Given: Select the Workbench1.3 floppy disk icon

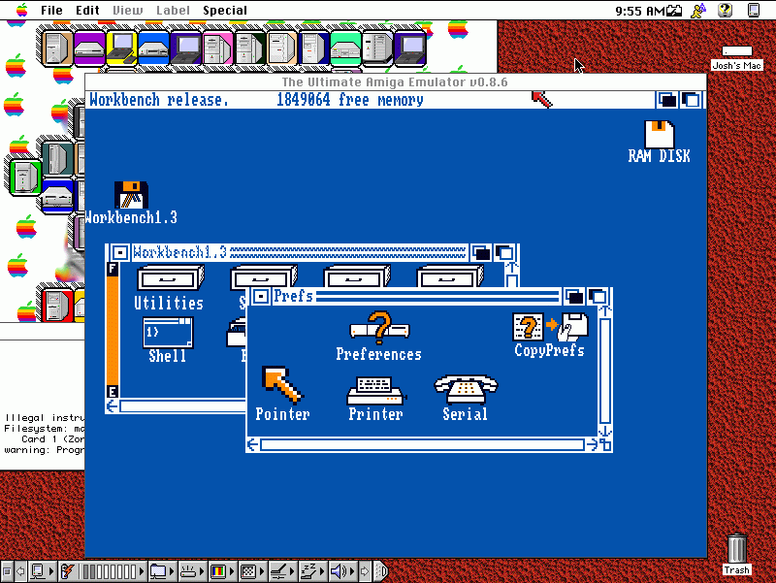Looking at the screenshot, I should (131, 195).
